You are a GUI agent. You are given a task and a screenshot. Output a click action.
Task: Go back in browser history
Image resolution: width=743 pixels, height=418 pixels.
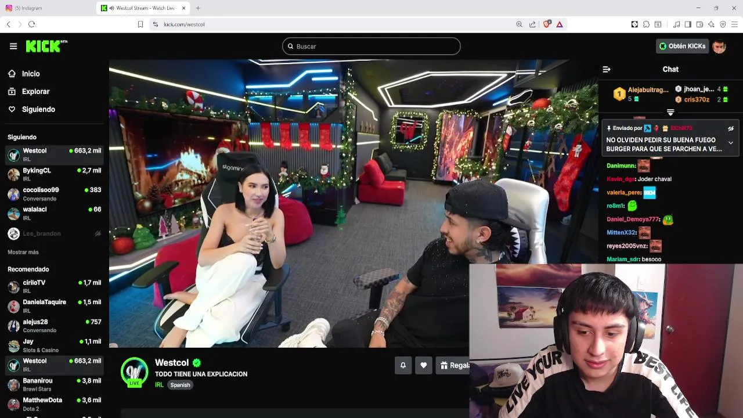click(x=8, y=24)
